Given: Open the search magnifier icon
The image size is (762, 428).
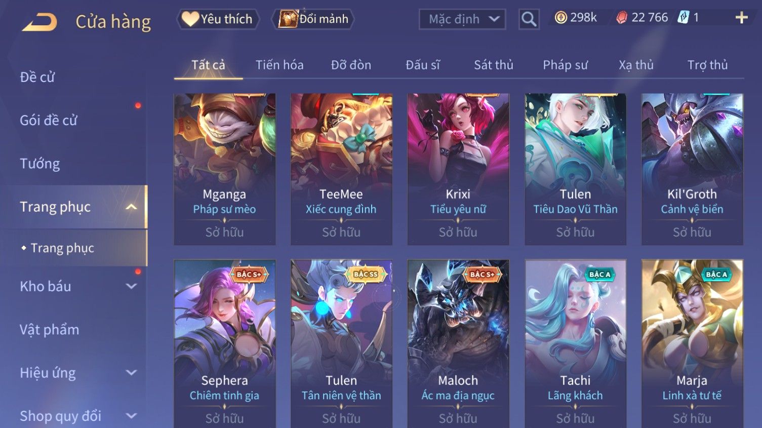Looking at the screenshot, I should 529,19.
